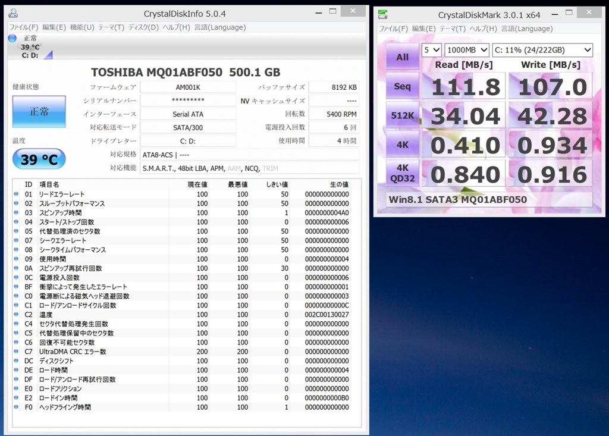Image resolution: width=609 pixels, height=436 pixels.
Task: Click the rotation rate field 5400 RPM
Action: tap(334, 114)
